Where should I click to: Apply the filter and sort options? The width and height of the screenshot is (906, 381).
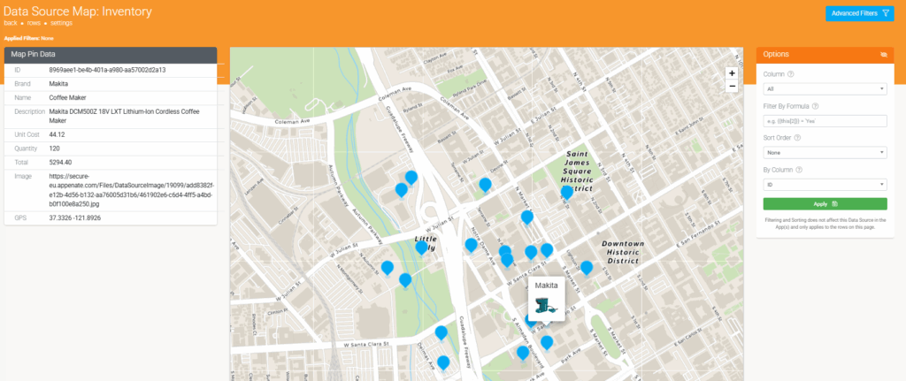tap(825, 204)
